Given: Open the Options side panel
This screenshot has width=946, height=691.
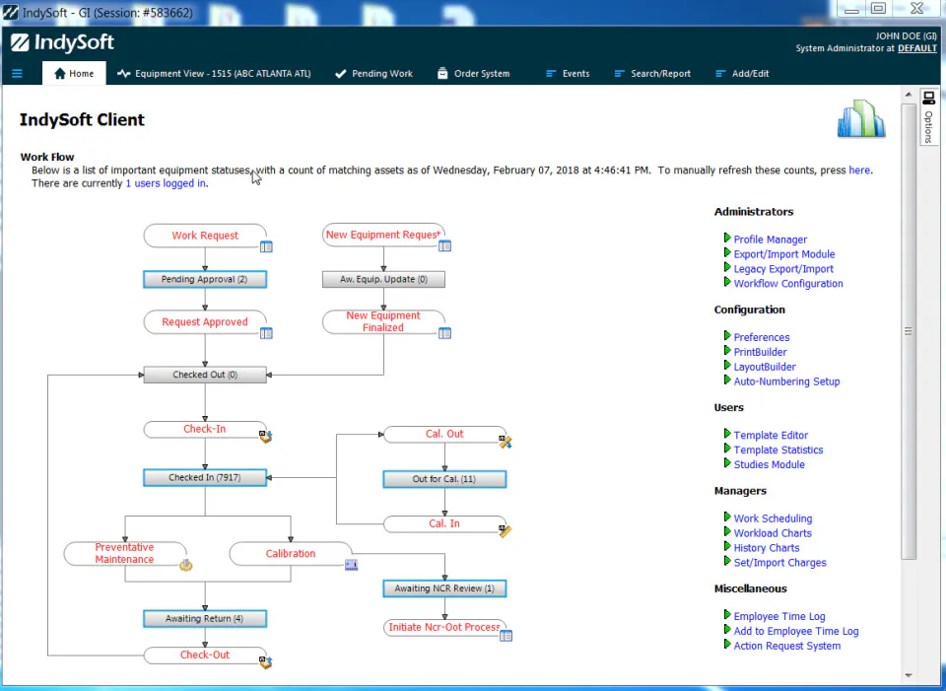Looking at the screenshot, I should click(928, 117).
